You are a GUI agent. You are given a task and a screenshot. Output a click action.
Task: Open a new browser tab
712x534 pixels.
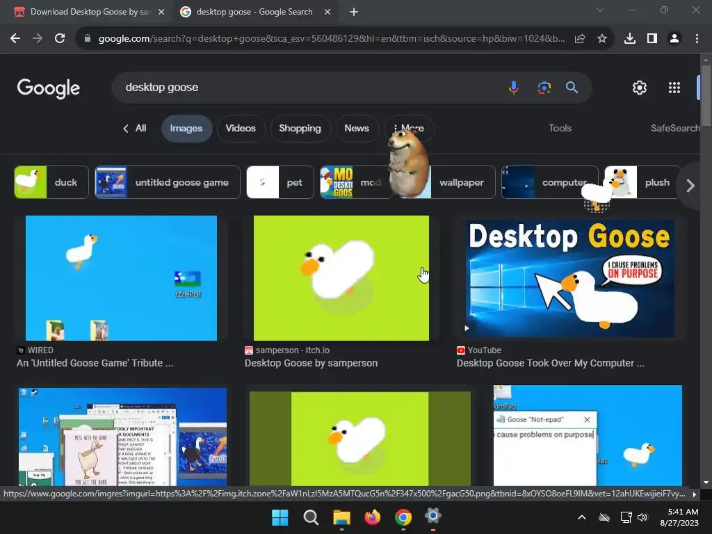354,13
